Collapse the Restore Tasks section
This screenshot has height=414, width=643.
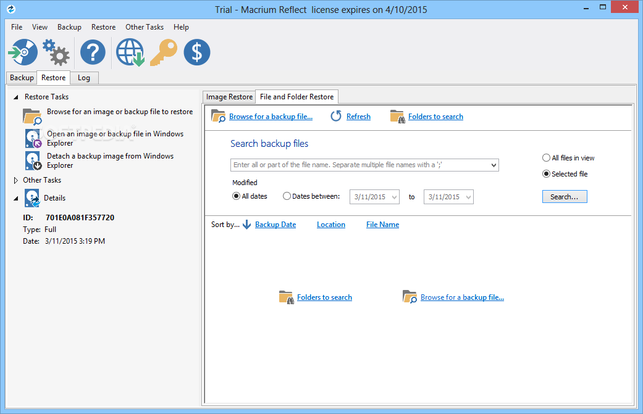click(x=16, y=97)
